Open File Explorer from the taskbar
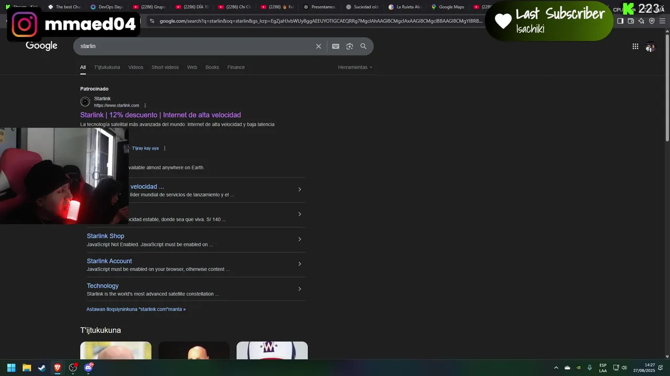Image resolution: width=670 pixels, height=376 pixels. pos(27,368)
